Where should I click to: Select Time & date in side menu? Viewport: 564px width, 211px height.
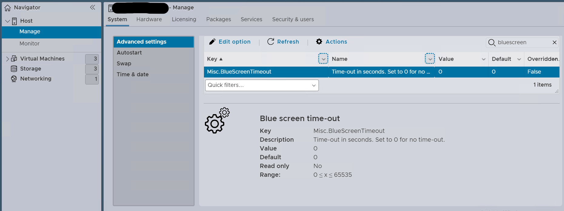[x=154, y=74]
